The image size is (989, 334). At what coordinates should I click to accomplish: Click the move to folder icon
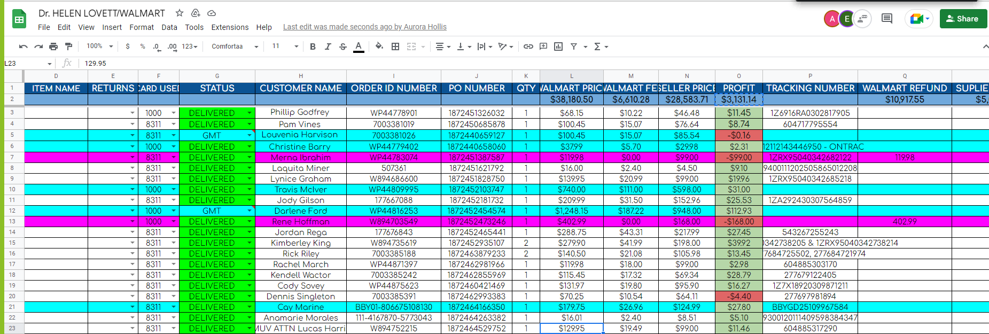(x=196, y=13)
